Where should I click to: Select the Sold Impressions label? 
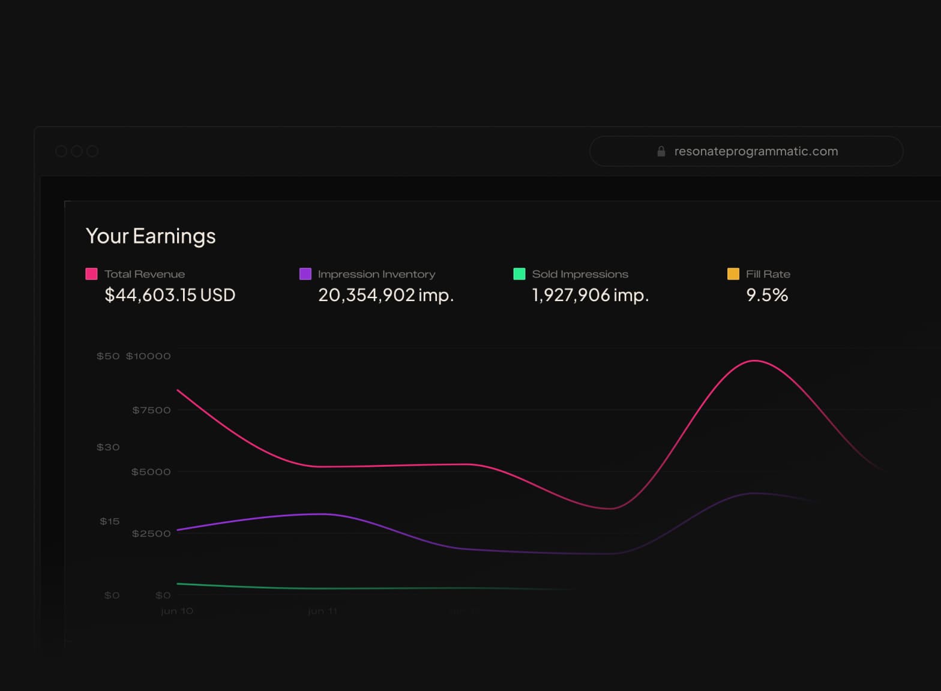pos(580,274)
